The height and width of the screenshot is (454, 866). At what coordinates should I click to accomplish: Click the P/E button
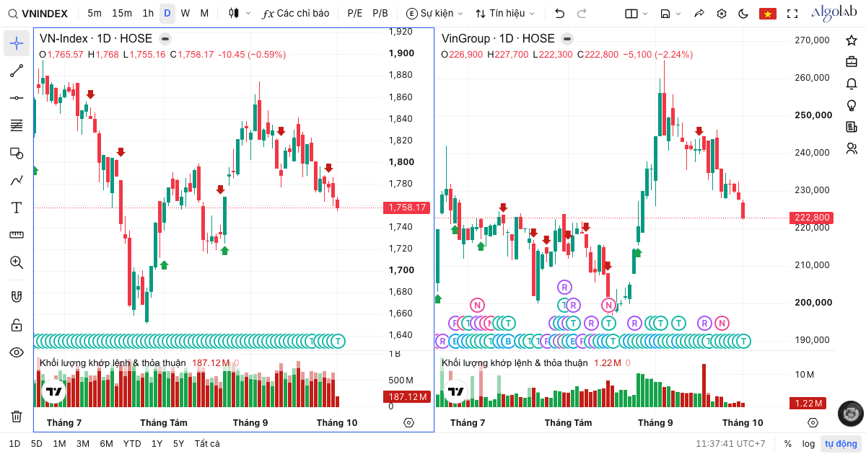tap(355, 13)
